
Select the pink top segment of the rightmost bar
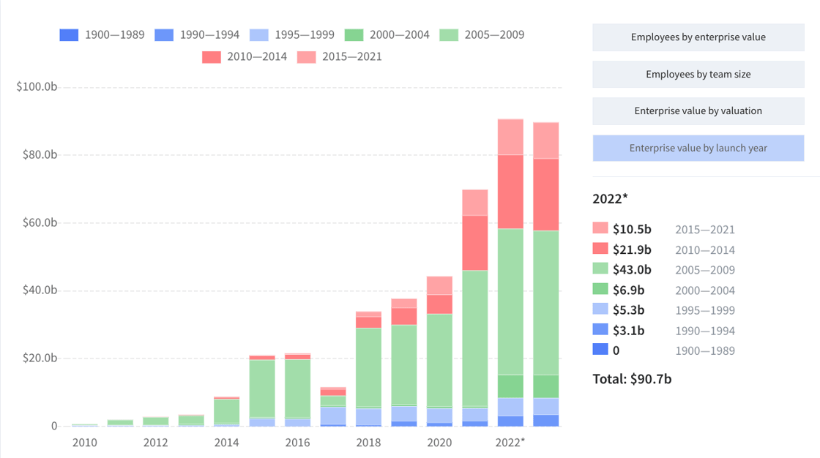click(x=546, y=140)
